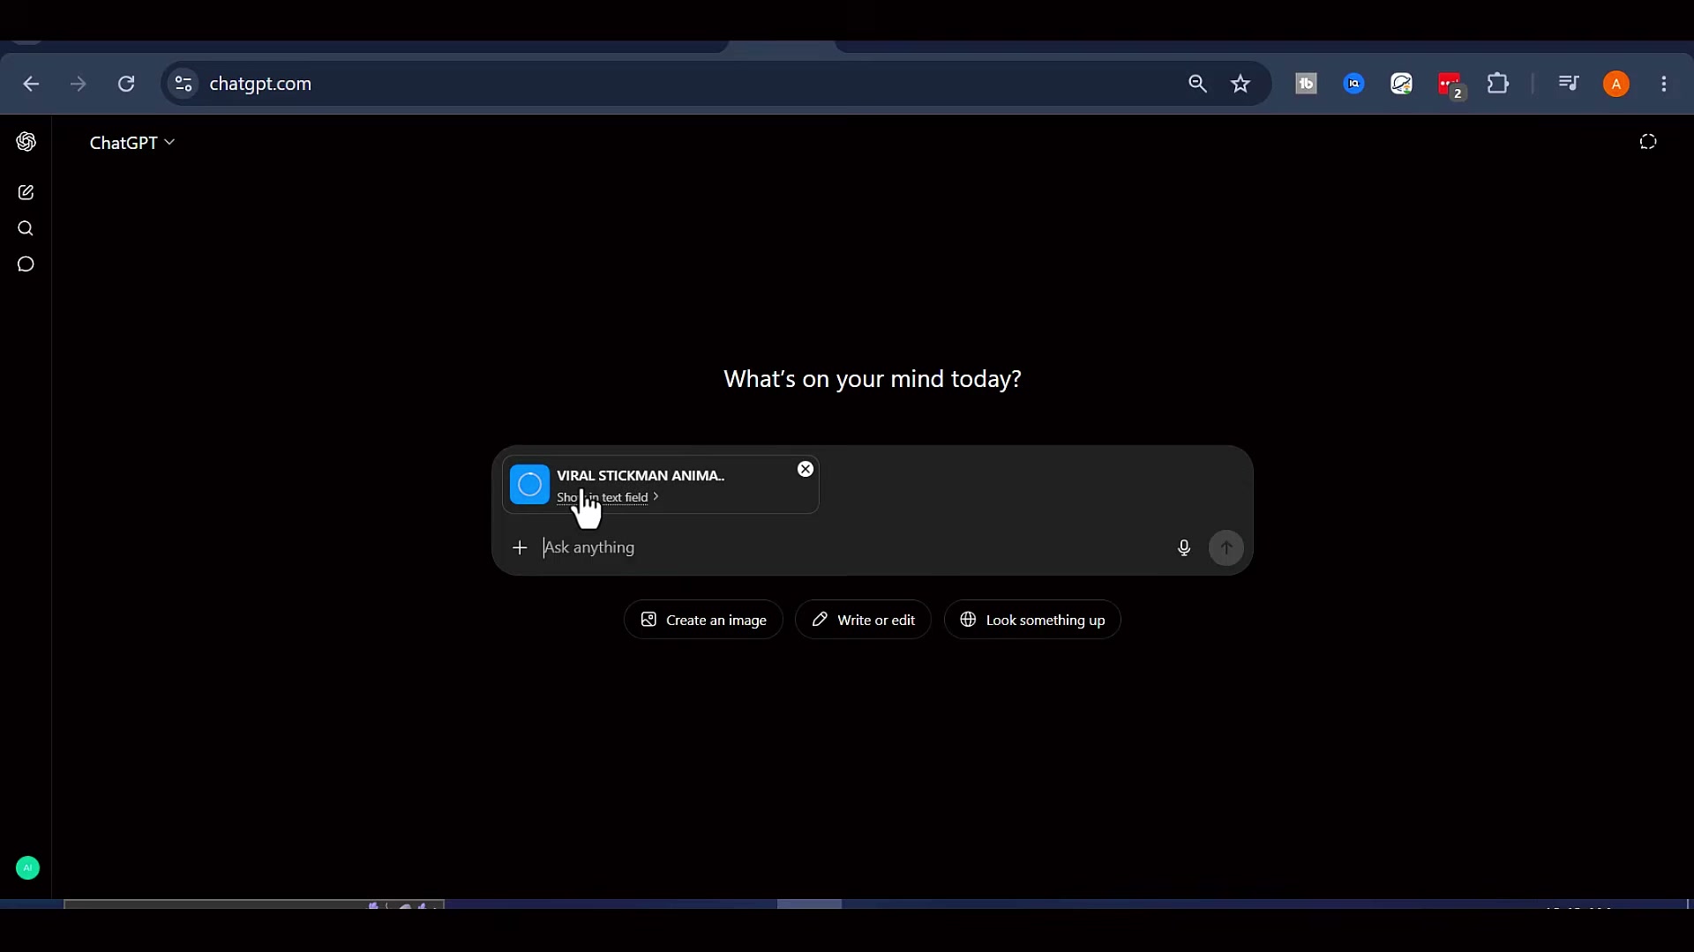Send the message with up arrow button
The height and width of the screenshot is (952, 1694).
[x=1226, y=547]
